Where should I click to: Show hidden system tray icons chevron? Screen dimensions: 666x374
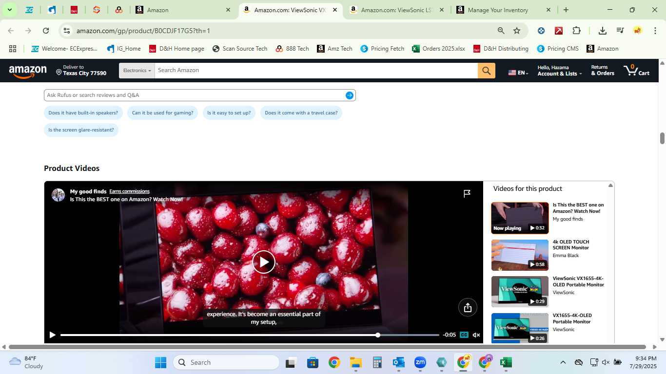click(563, 362)
